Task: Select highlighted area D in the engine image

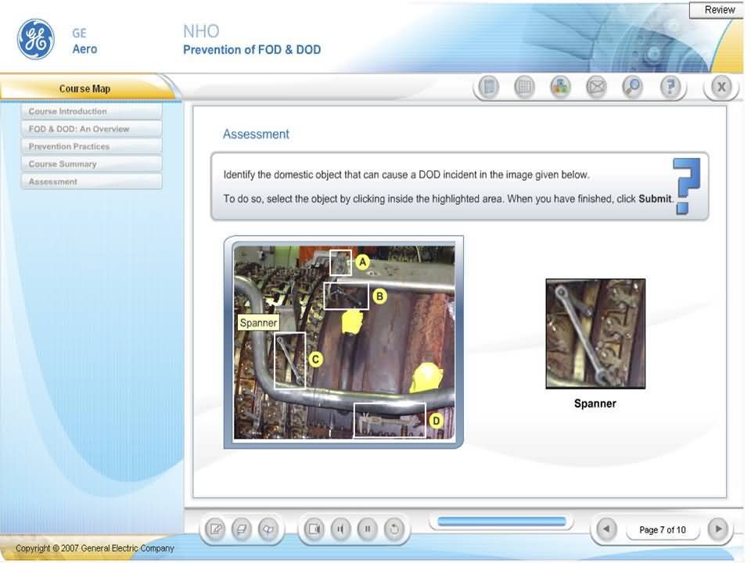Action: [x=389, y=421]
